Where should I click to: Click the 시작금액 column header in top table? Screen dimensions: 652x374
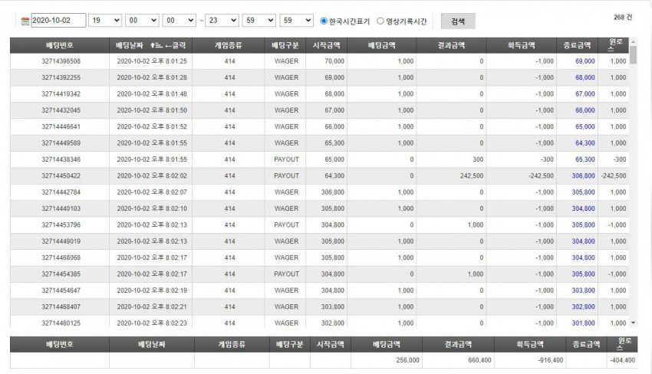[x=327, y=45]
